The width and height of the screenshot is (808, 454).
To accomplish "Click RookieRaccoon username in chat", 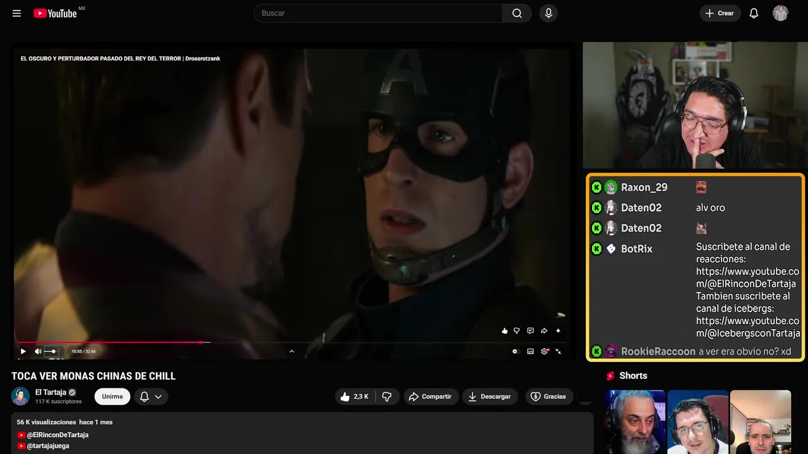I will pos(658,351).
